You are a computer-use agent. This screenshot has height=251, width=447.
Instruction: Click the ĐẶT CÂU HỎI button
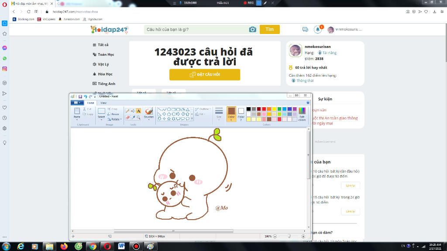[205, 75]
